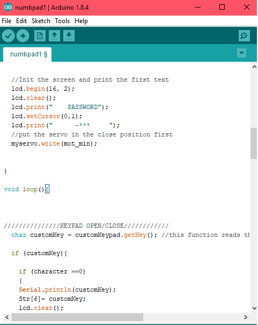Close the Arduino window
258x325 pixels.
pos(247,8)
